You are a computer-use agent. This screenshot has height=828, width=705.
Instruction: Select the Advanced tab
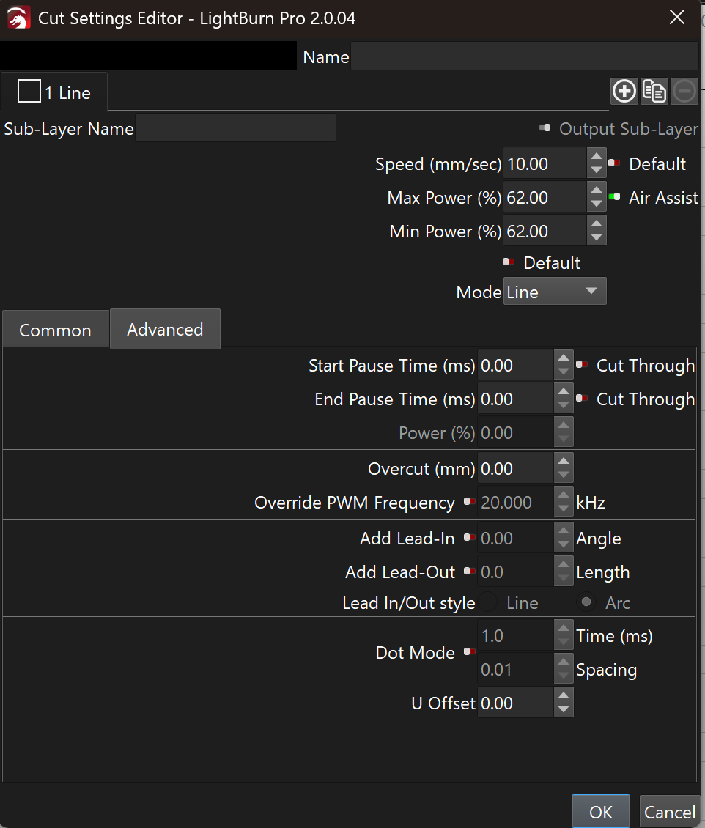[165, 329]
